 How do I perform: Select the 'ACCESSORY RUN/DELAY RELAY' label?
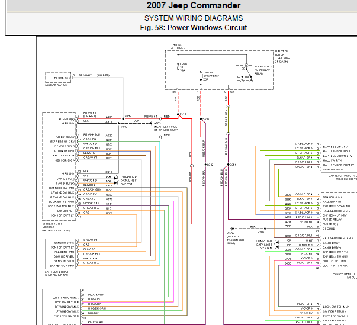(263, 70)
